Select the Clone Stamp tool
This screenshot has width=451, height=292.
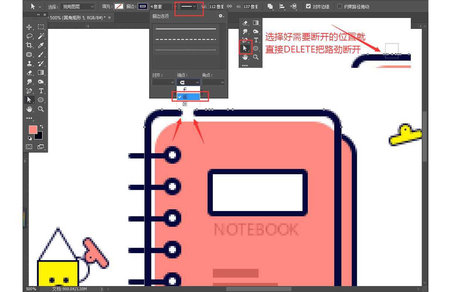point(29,63)
